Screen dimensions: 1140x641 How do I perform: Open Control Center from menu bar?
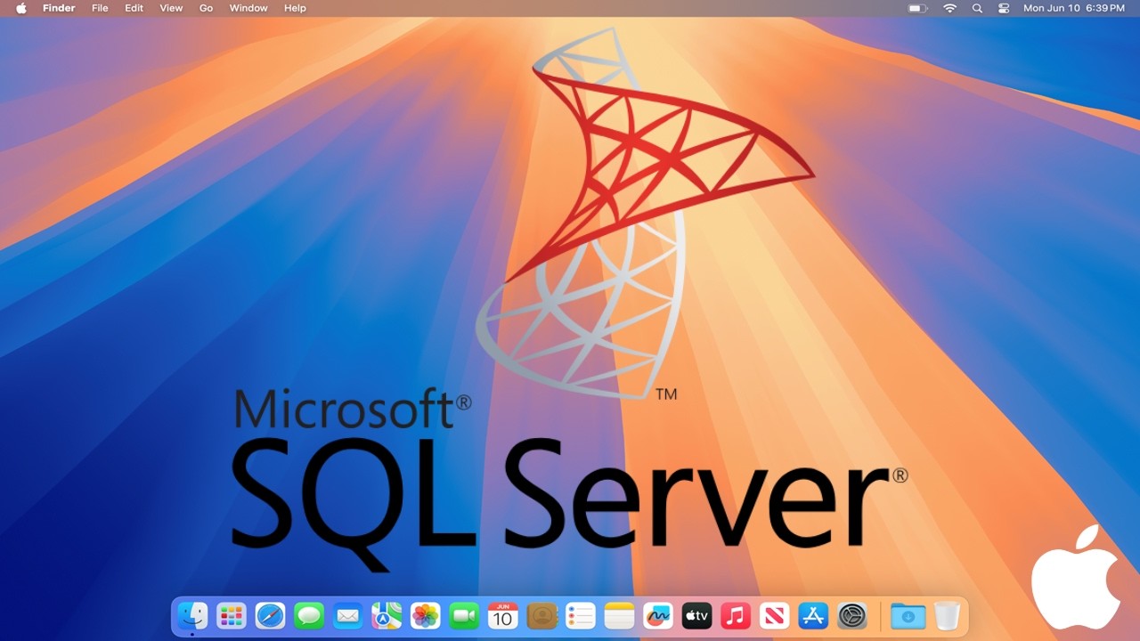click(x=1004, y=8)
